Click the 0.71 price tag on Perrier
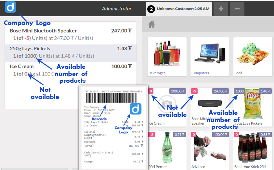 coord(179,135)
